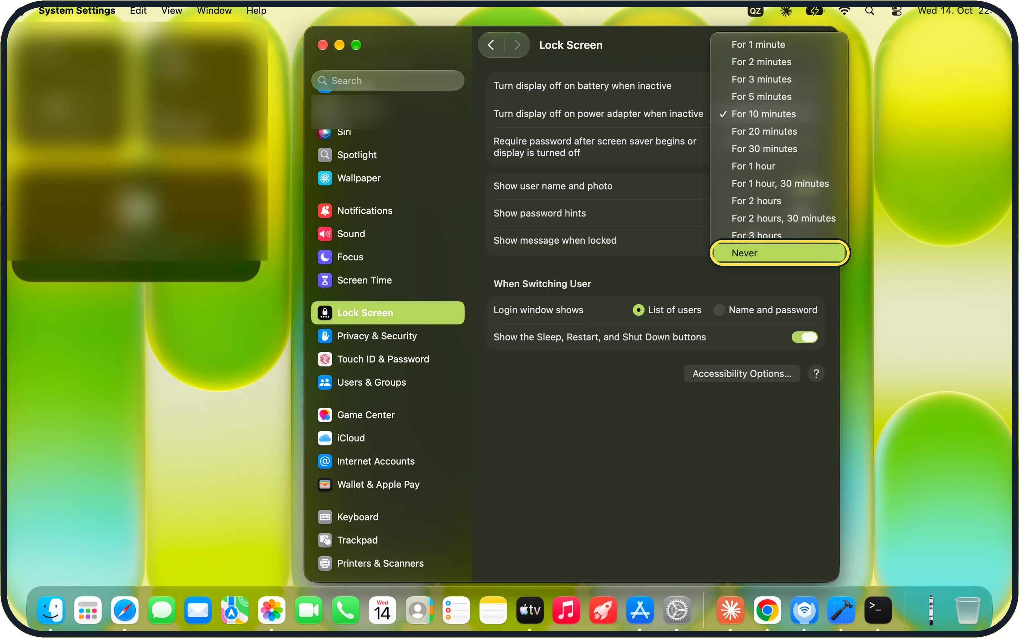This screenshot has width=1019, height=638.
Task: Open Wallet & Apple Pay settings
Action: click(388, 484)
